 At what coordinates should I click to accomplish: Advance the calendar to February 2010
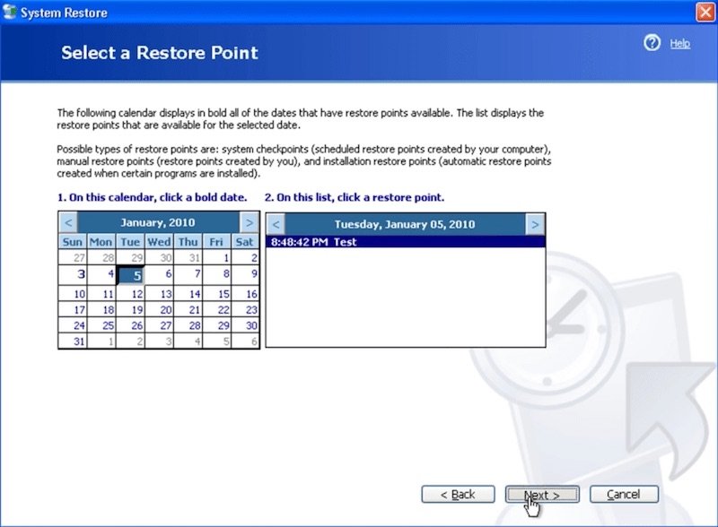(x=249, y=221)
